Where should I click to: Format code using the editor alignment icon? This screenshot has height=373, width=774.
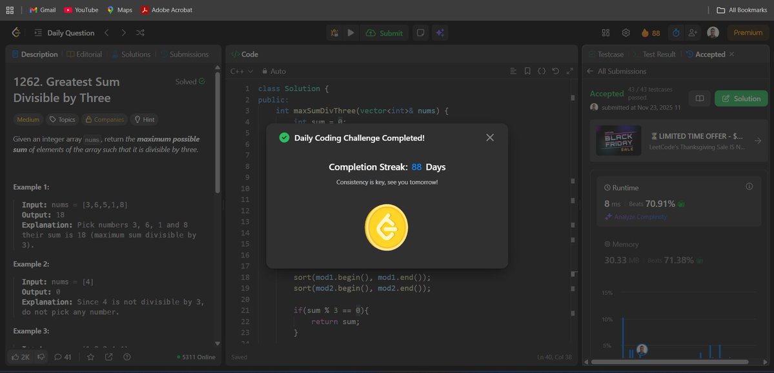(513, 70)
